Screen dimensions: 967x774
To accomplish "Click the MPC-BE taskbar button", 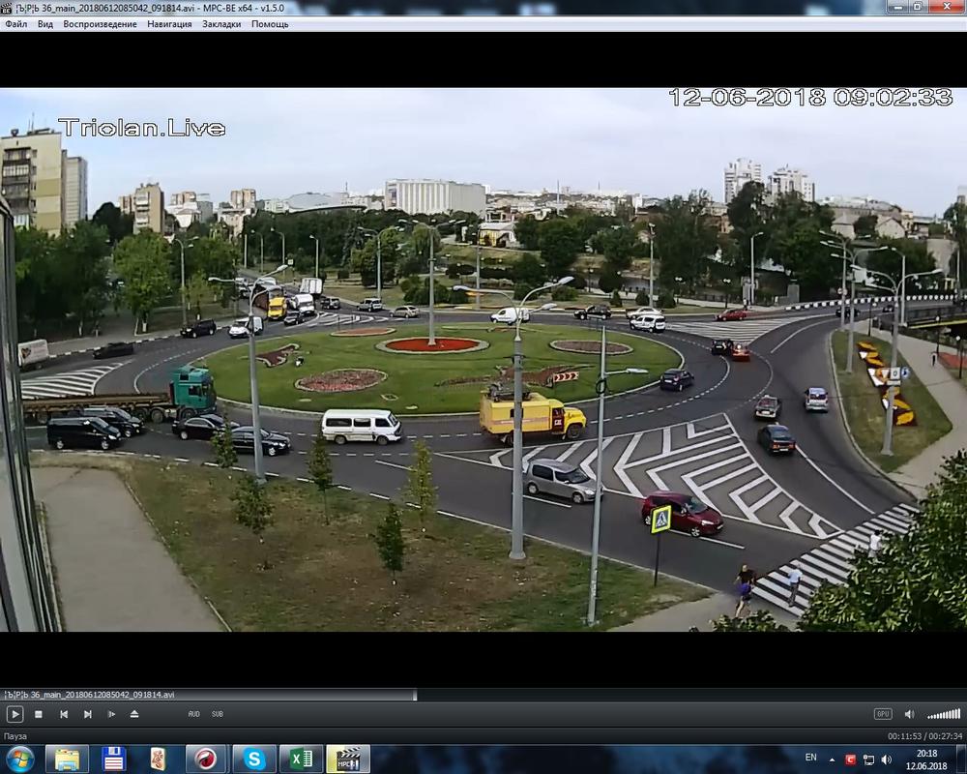I will pos(348,759).
